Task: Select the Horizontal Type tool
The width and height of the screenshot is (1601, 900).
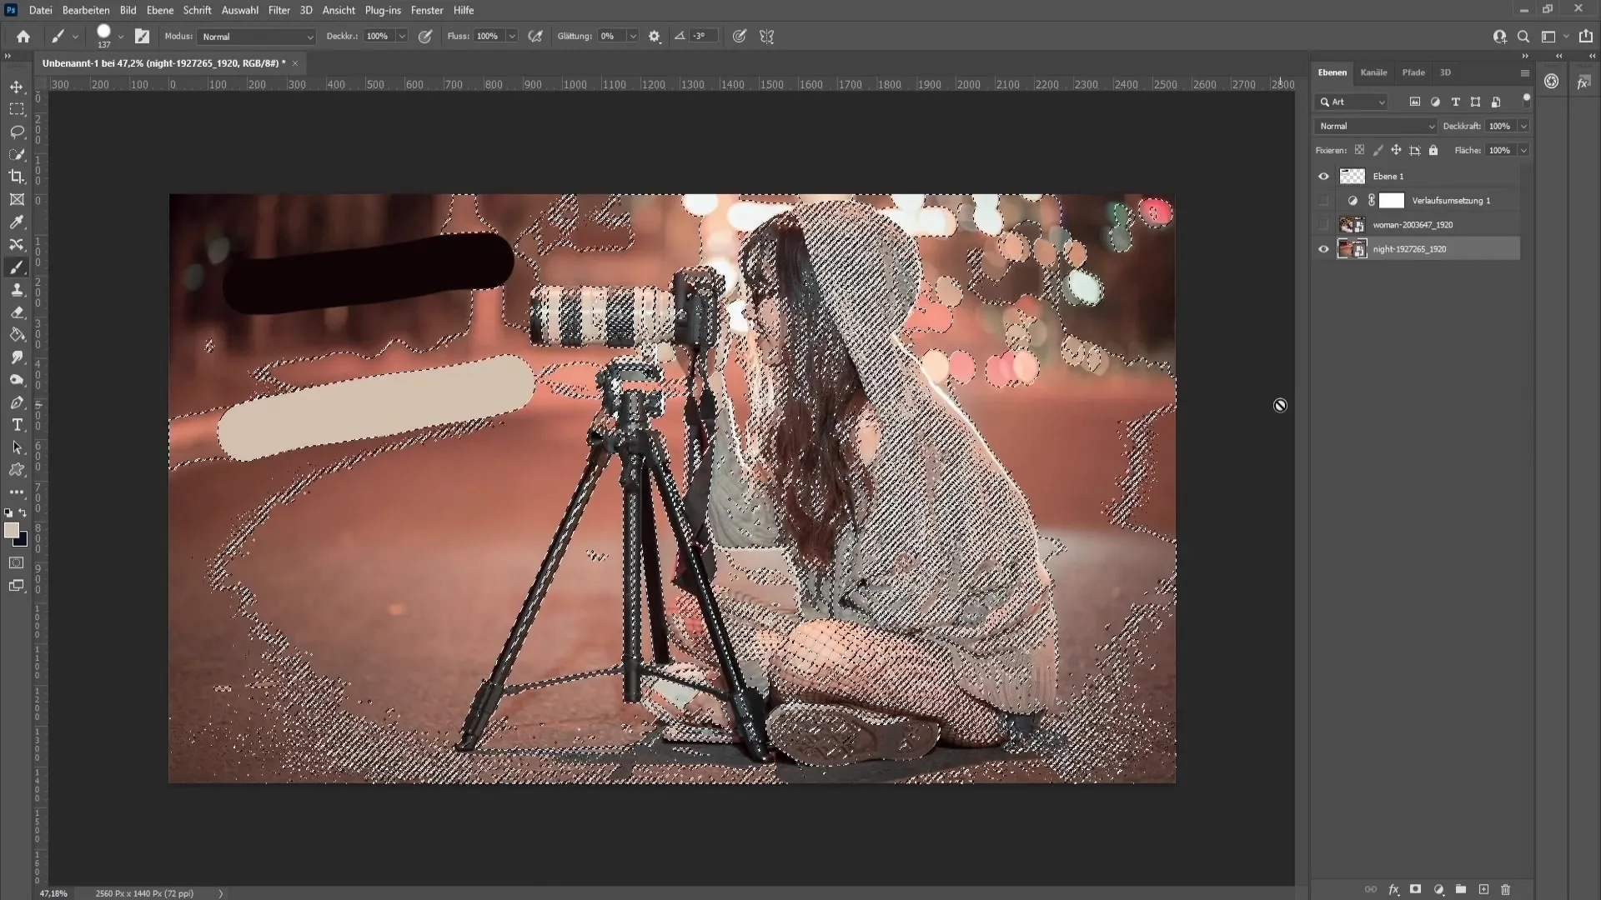Action: (17, 425)
